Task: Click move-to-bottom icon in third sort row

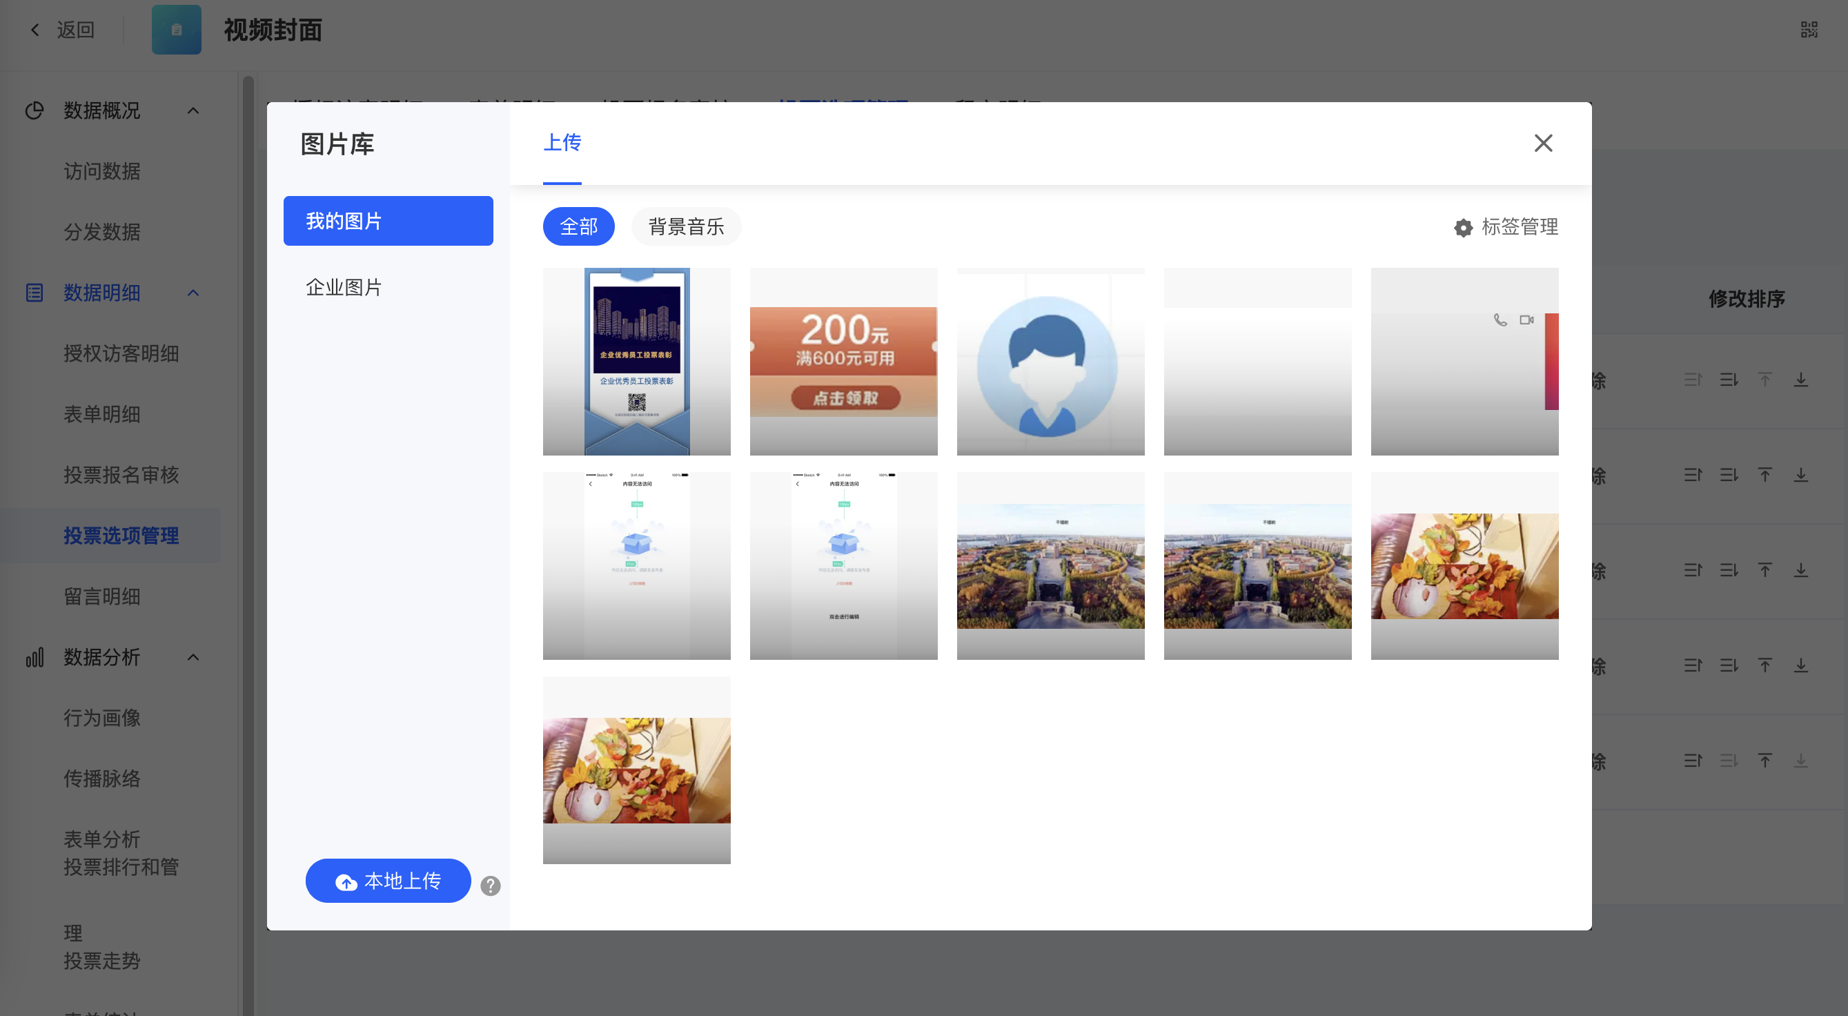Action: pos(1800,570)
